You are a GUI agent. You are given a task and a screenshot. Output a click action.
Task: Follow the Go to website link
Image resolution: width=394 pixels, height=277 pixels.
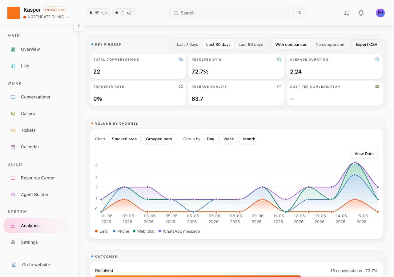39,265
